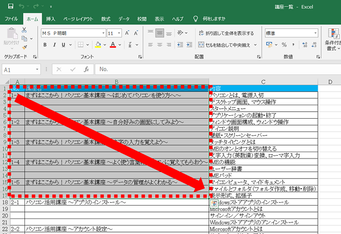Switch to the データ tab
Viewport: 341px width, 234px height.
coord(123,19)
